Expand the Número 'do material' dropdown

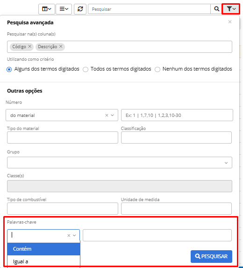(x=112, y=116)
